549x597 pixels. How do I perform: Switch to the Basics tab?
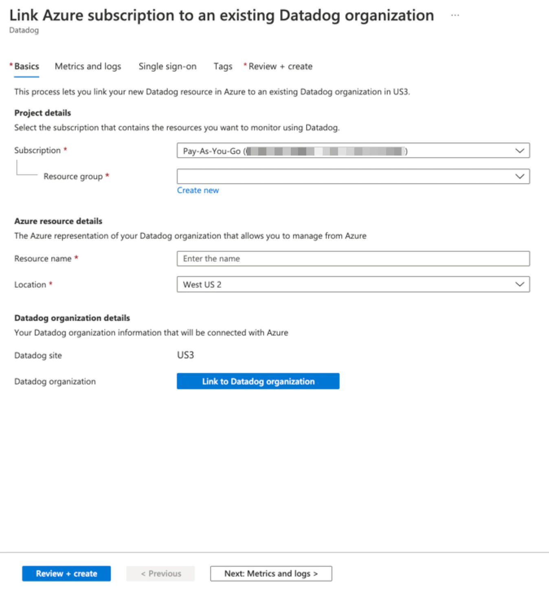pos(26,66)
